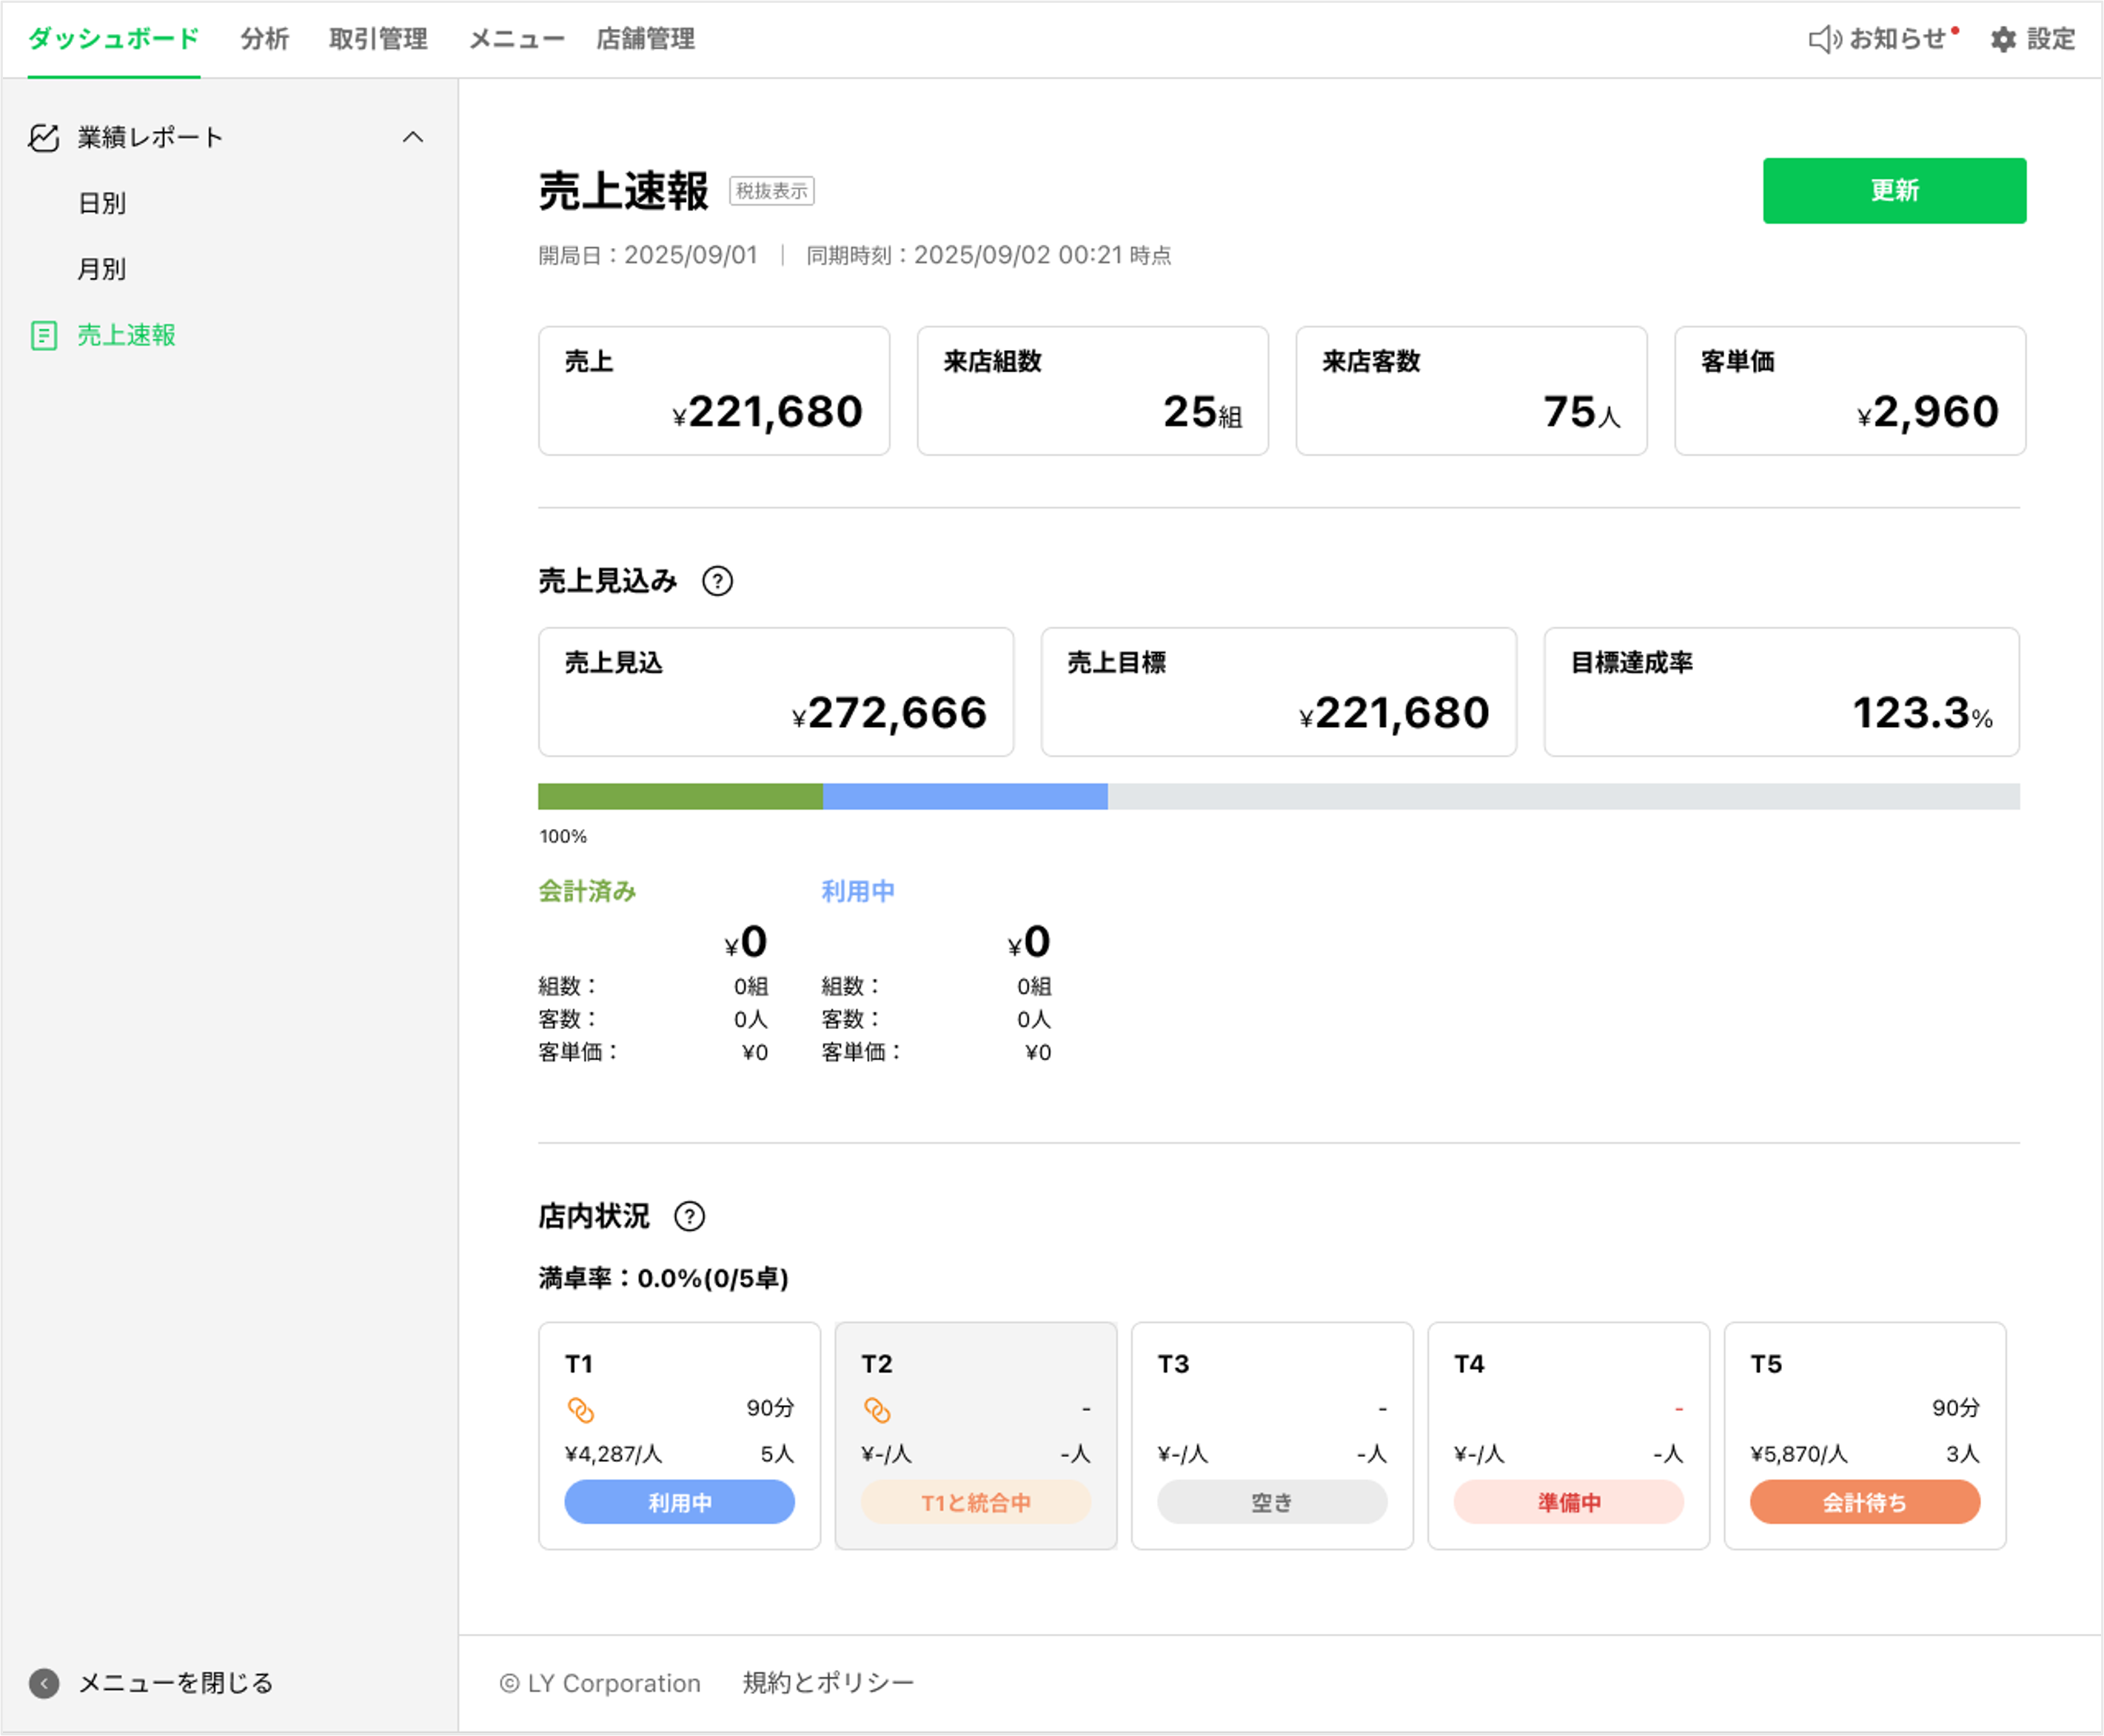Click the 売上 ¥221,680 card
This screenshot has height=1736, width=2104.
(714, 391)
